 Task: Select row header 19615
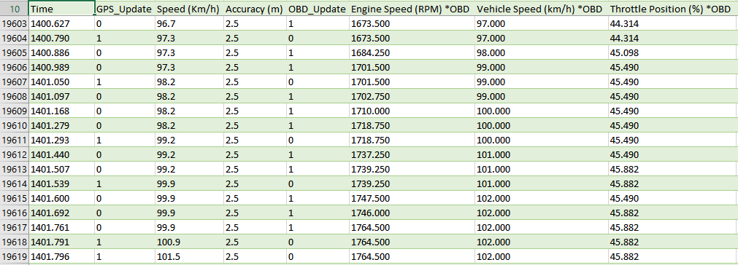[14, 199]
